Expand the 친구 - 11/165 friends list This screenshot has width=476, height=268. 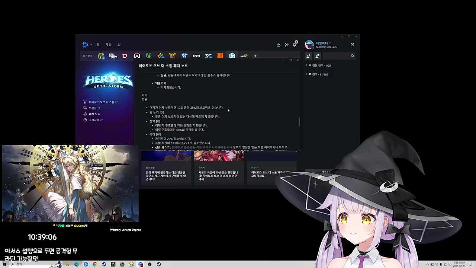(318, 74)
